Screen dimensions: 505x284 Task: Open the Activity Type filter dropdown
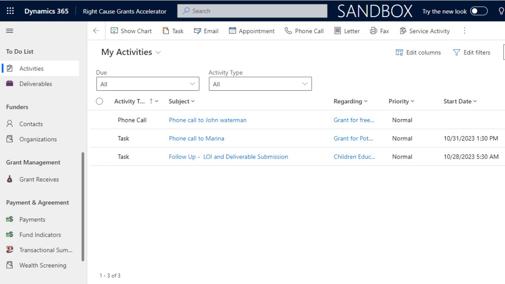(260, 84)
